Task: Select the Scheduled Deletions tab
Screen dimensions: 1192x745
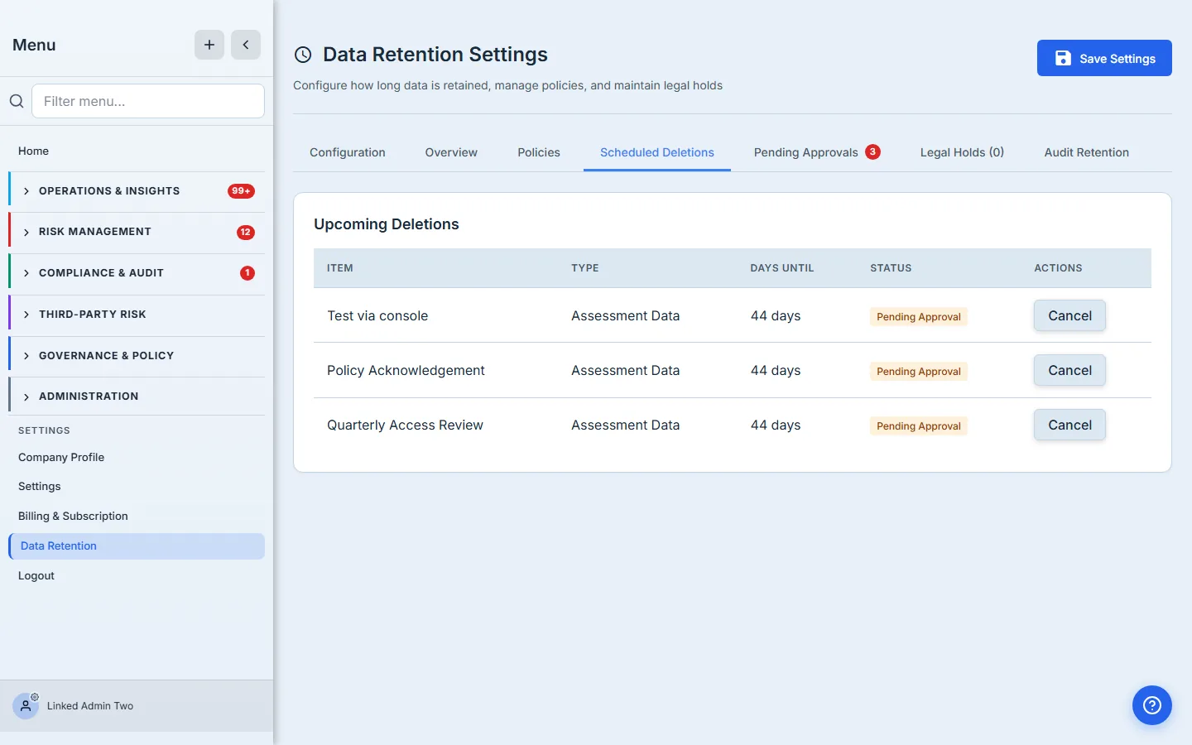Action: 657,152
